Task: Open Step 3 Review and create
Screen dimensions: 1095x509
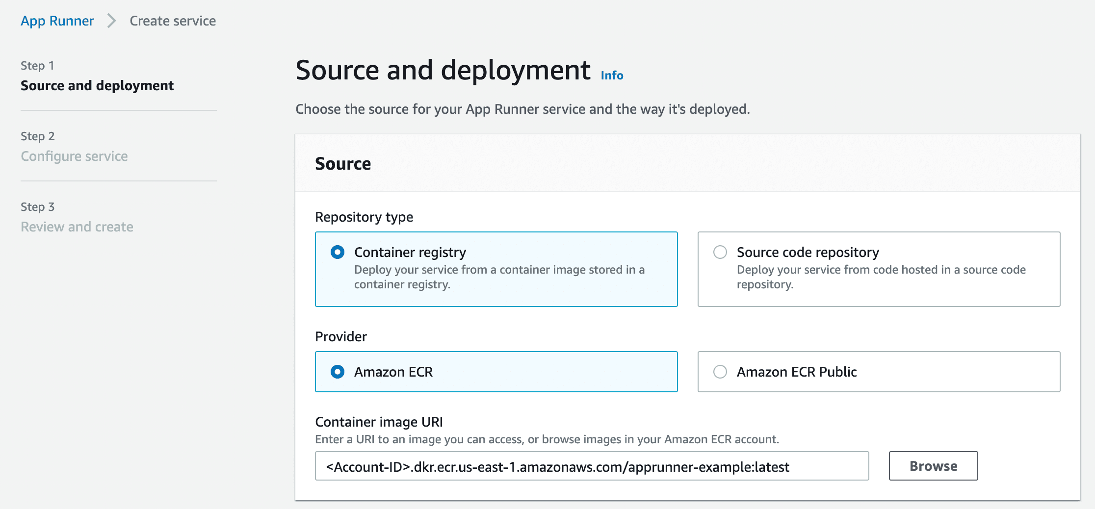Action: click(77, 227)
